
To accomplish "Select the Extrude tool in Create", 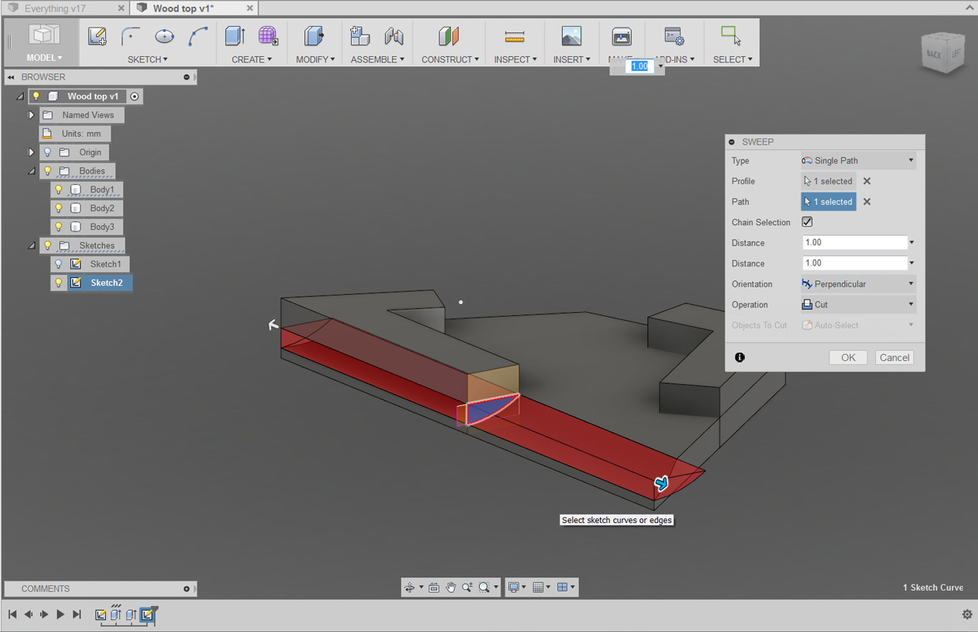I will pyautogui.click(x=235, y=36).
